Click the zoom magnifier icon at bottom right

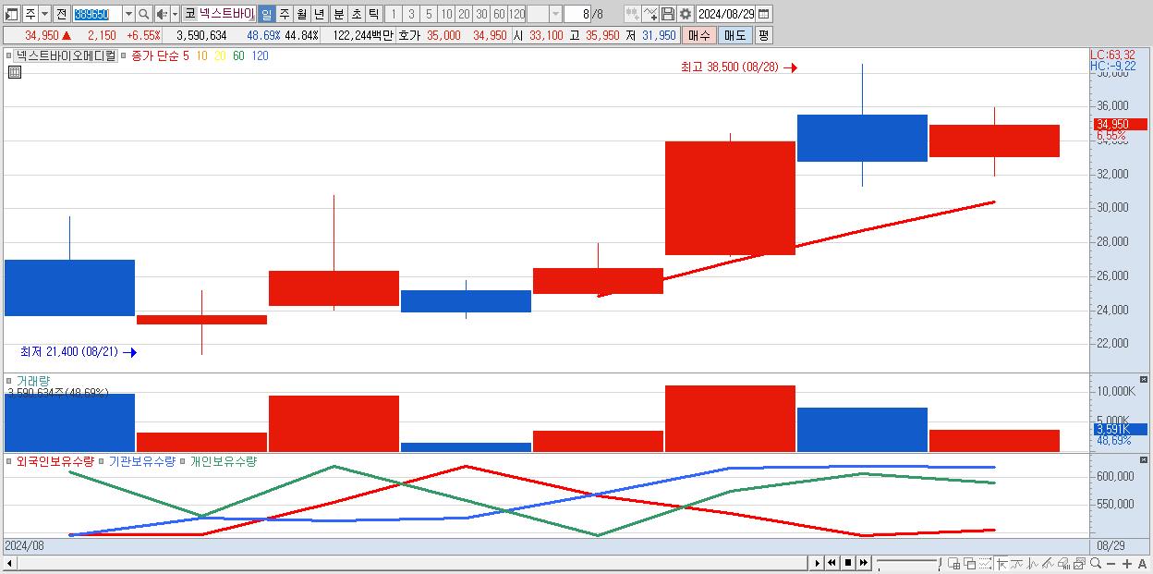[x=1096, y=563]
